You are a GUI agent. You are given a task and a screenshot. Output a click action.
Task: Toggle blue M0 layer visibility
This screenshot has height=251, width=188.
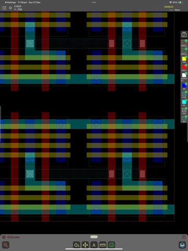(x=184, y=86)
